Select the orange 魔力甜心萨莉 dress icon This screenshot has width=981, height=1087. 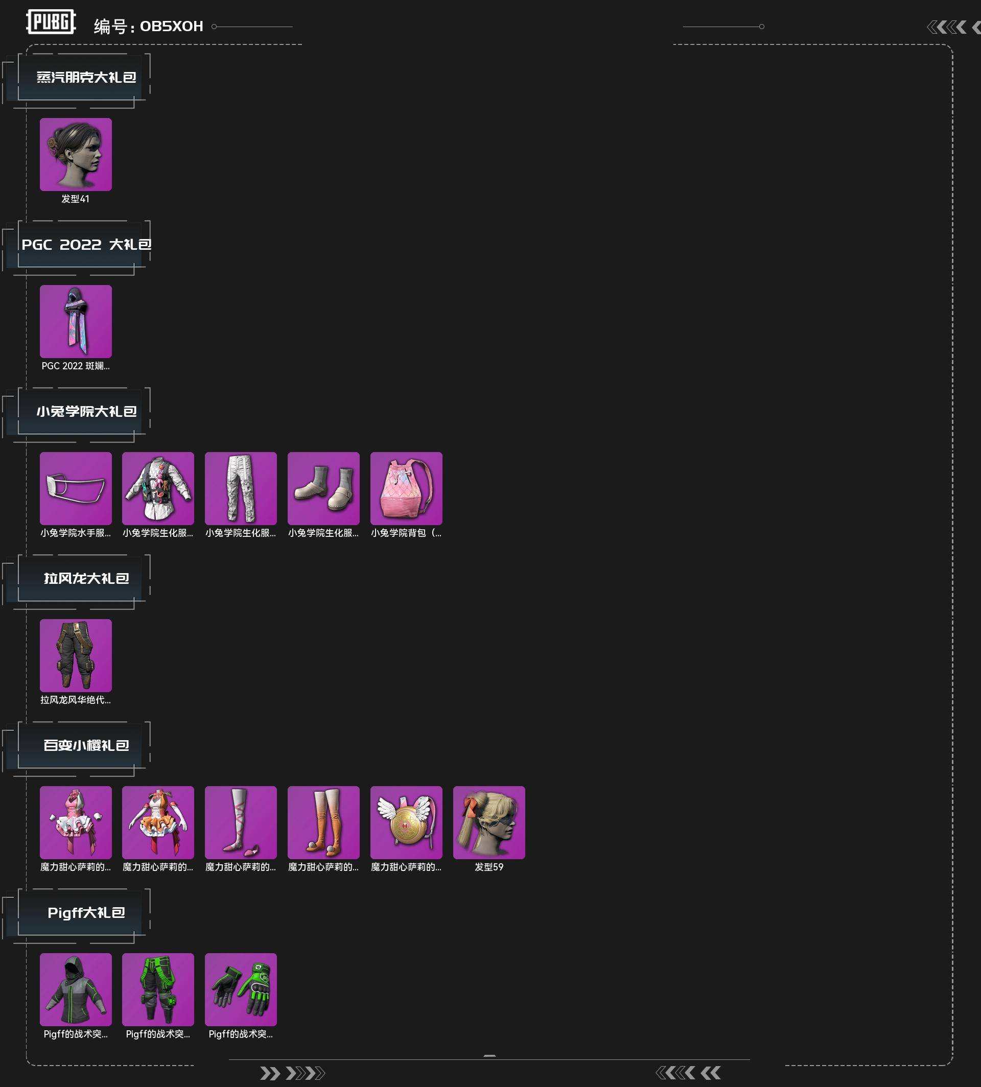coord(158,823)
